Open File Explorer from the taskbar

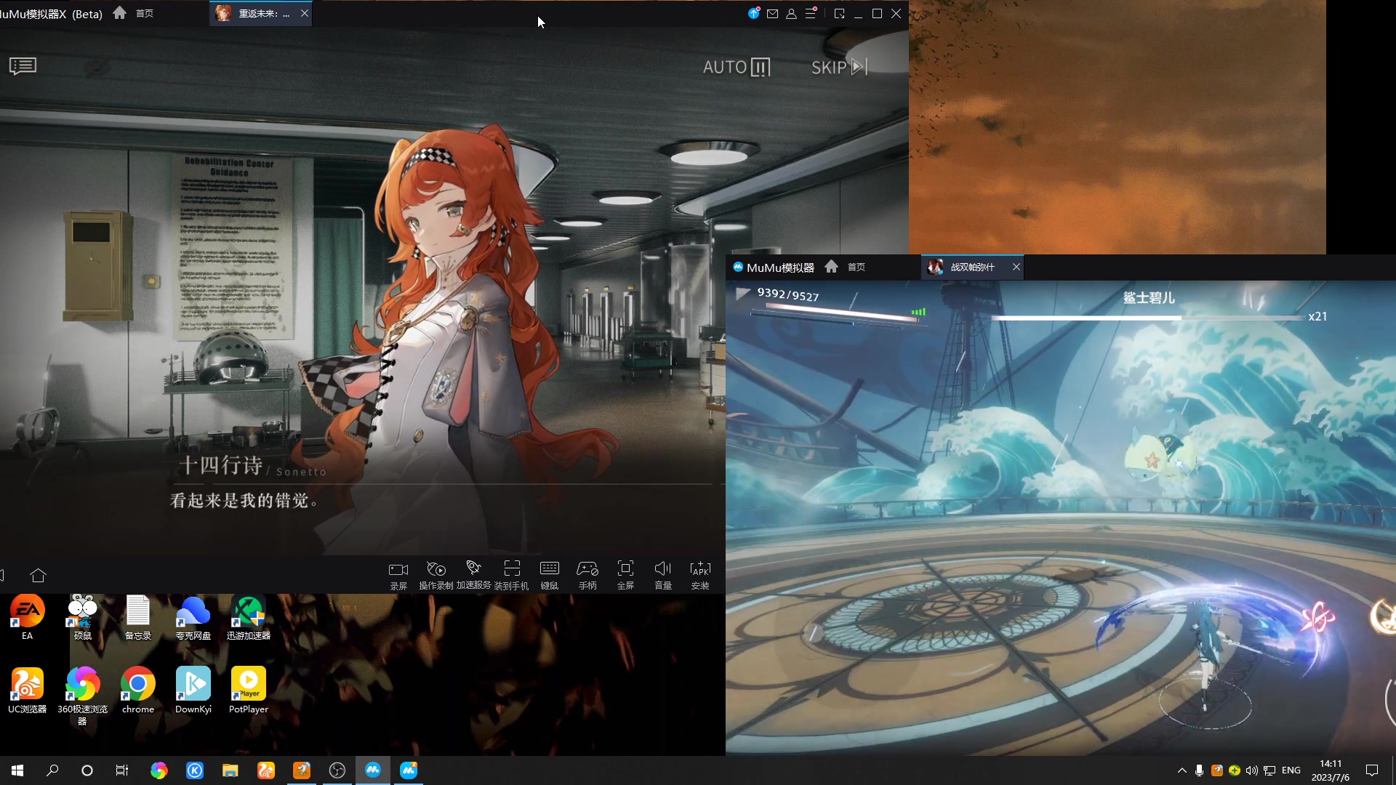point(230,770)
